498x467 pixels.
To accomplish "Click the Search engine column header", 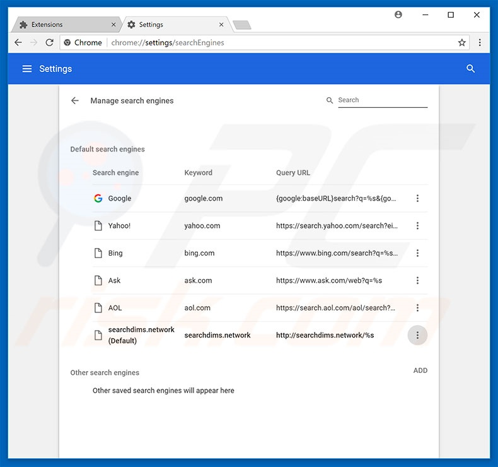I will pyautogui.click(x=115, y=173).
